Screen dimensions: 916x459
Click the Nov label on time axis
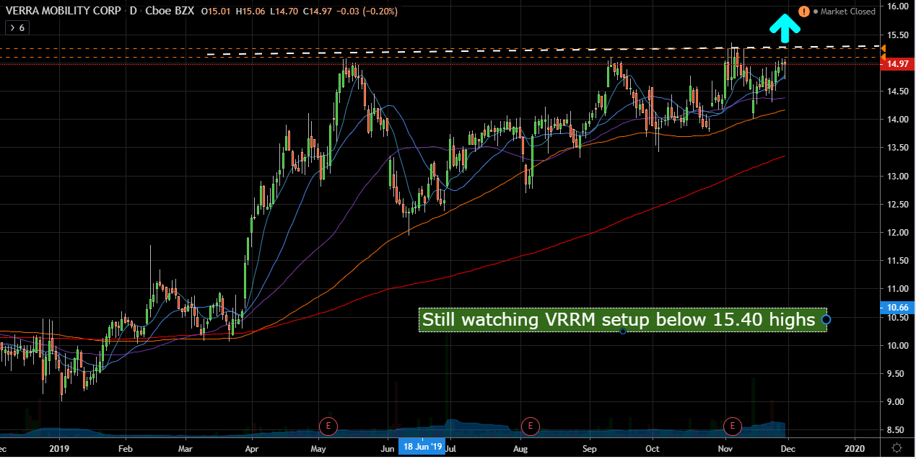726,447
